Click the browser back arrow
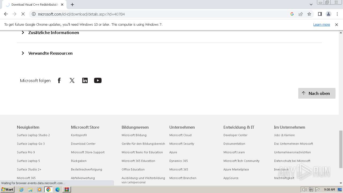 6,14
